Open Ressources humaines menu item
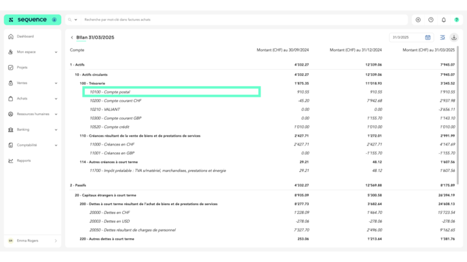The image size is (467, 262). 33,114
